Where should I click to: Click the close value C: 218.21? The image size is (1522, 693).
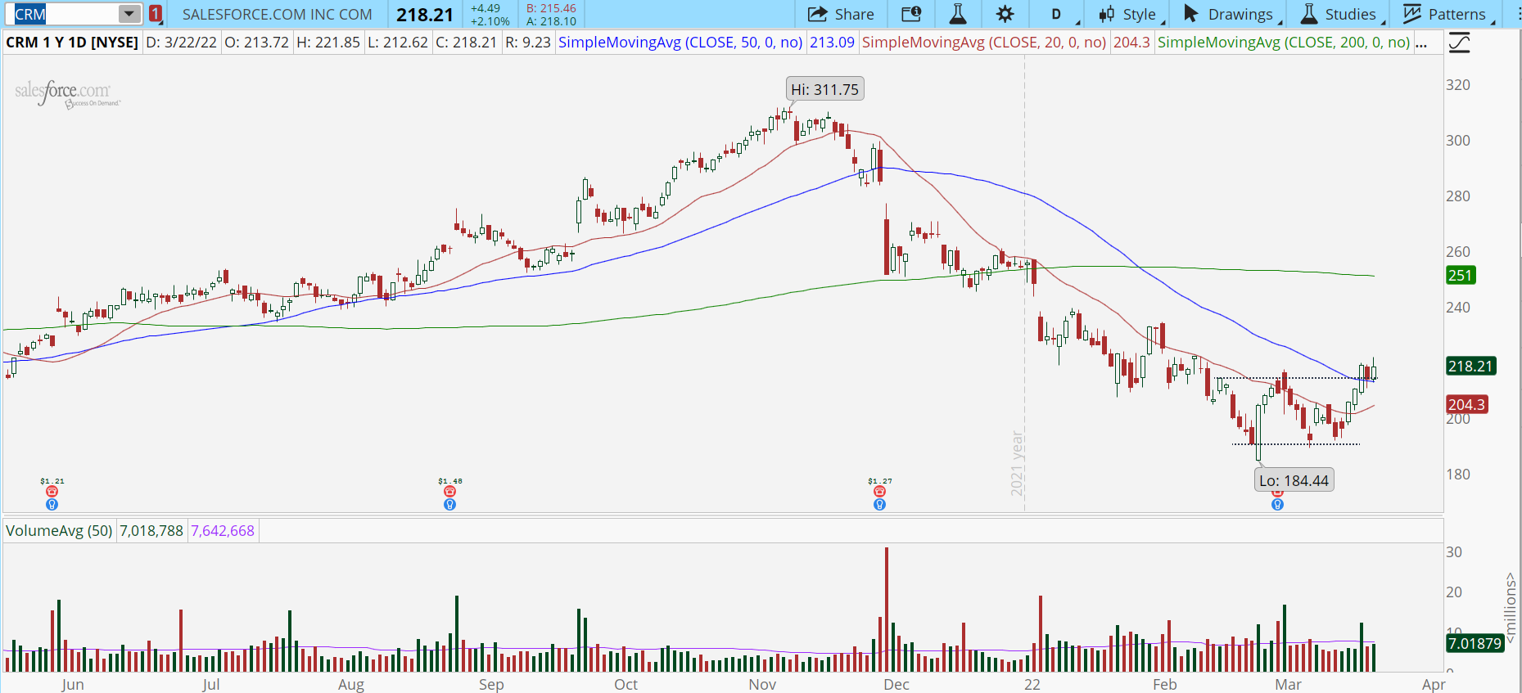pos(467,43)
